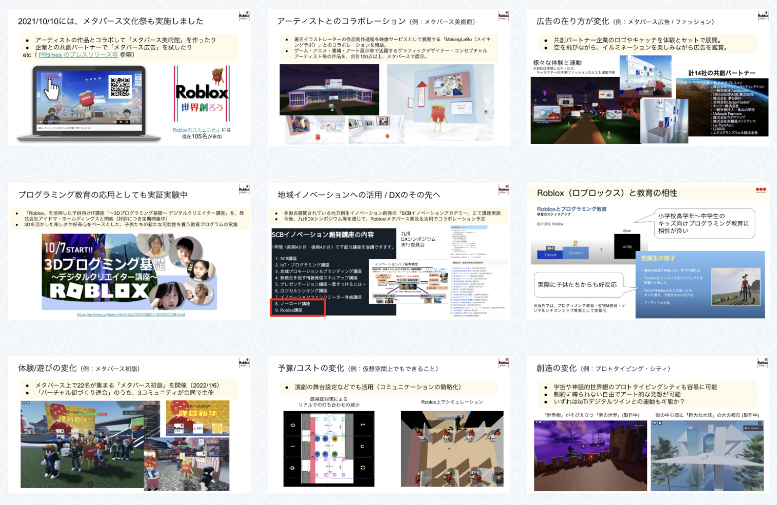Click the text "計14社の共創パートナー"
The width and height of the screenshot is (777, 505).
tap(722, 73)
